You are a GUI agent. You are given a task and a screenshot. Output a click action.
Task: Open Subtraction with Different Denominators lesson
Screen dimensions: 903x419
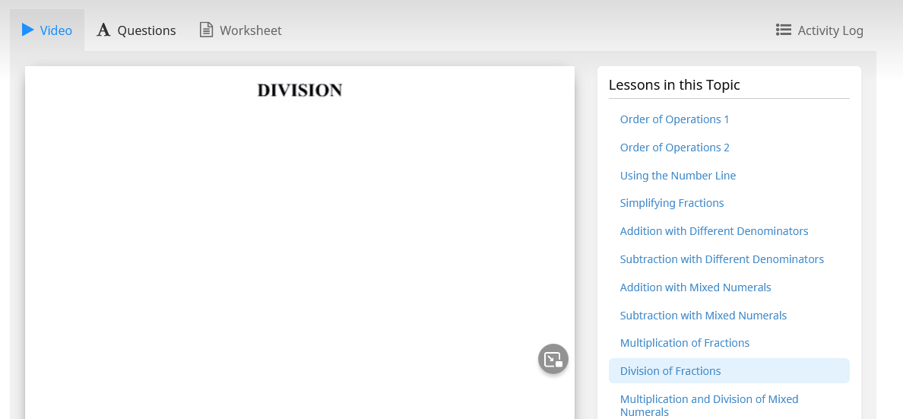721,259
